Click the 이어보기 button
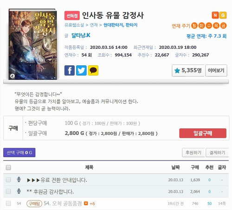Viewport: 232px width, 210px height. coord(216,70)
